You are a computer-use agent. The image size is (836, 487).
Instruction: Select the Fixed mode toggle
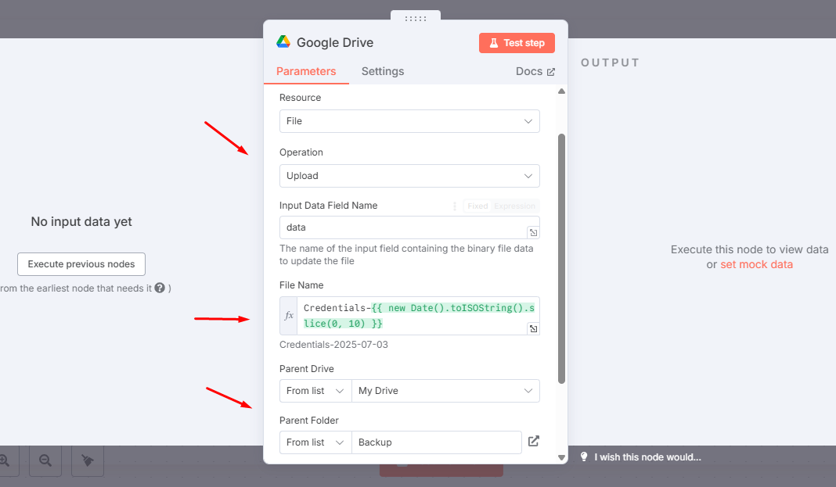[x=477, y=206]
